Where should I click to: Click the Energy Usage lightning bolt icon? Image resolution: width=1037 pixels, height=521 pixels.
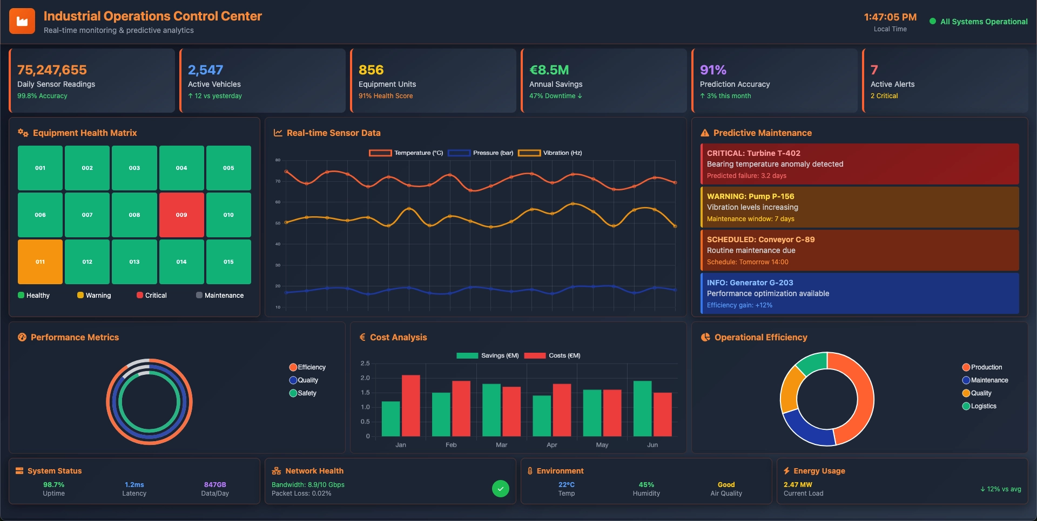pyautogui.click(x=787, y=471)
